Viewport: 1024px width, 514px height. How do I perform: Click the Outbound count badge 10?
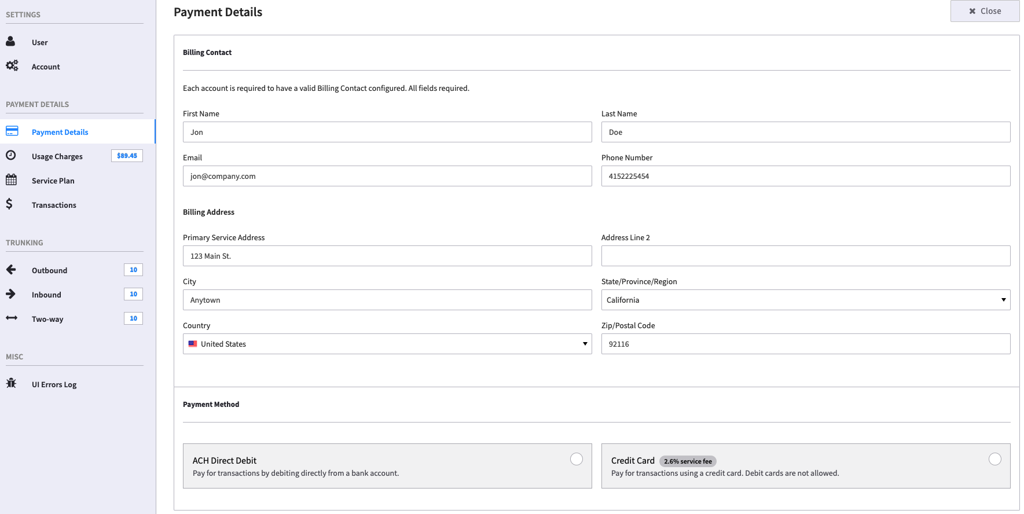point(133,270)
